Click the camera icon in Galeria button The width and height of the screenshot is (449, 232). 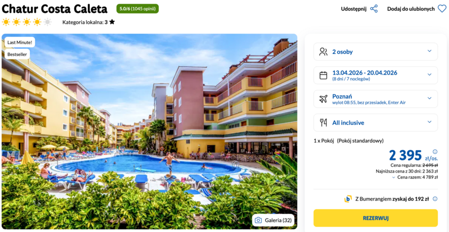tap(258, 220)
